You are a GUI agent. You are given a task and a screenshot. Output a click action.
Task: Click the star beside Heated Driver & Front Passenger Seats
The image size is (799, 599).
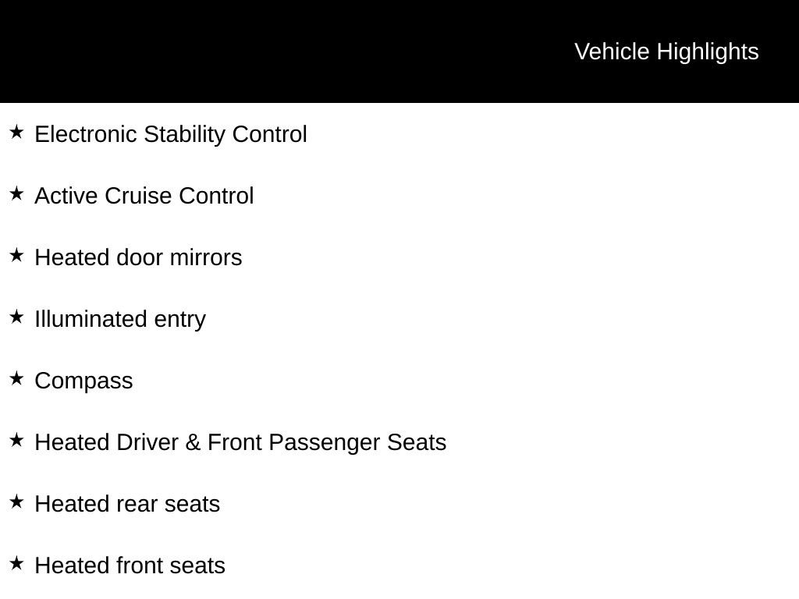(16, 440)
